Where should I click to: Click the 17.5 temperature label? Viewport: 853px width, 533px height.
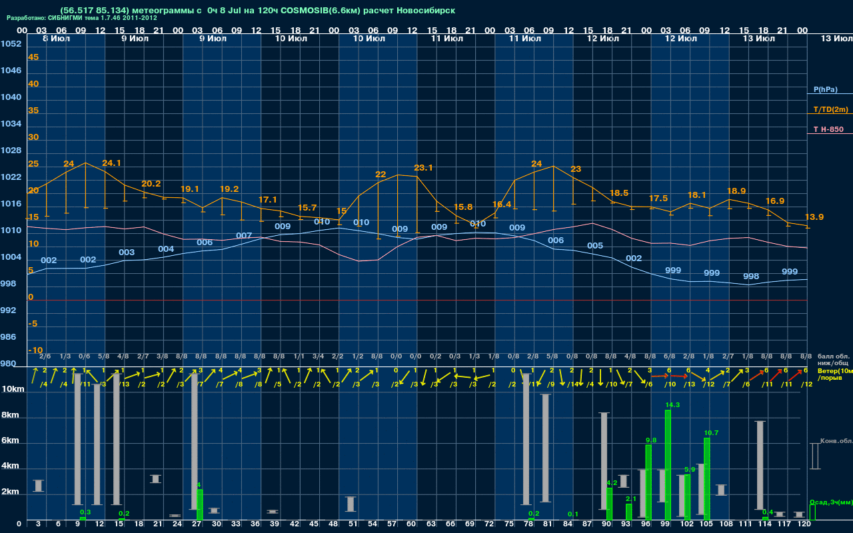(658, 199)
